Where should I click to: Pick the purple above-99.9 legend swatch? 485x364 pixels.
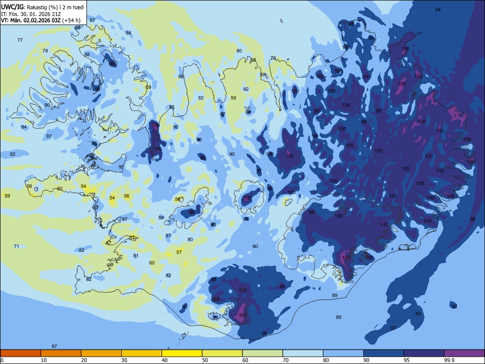pos(464,353)
